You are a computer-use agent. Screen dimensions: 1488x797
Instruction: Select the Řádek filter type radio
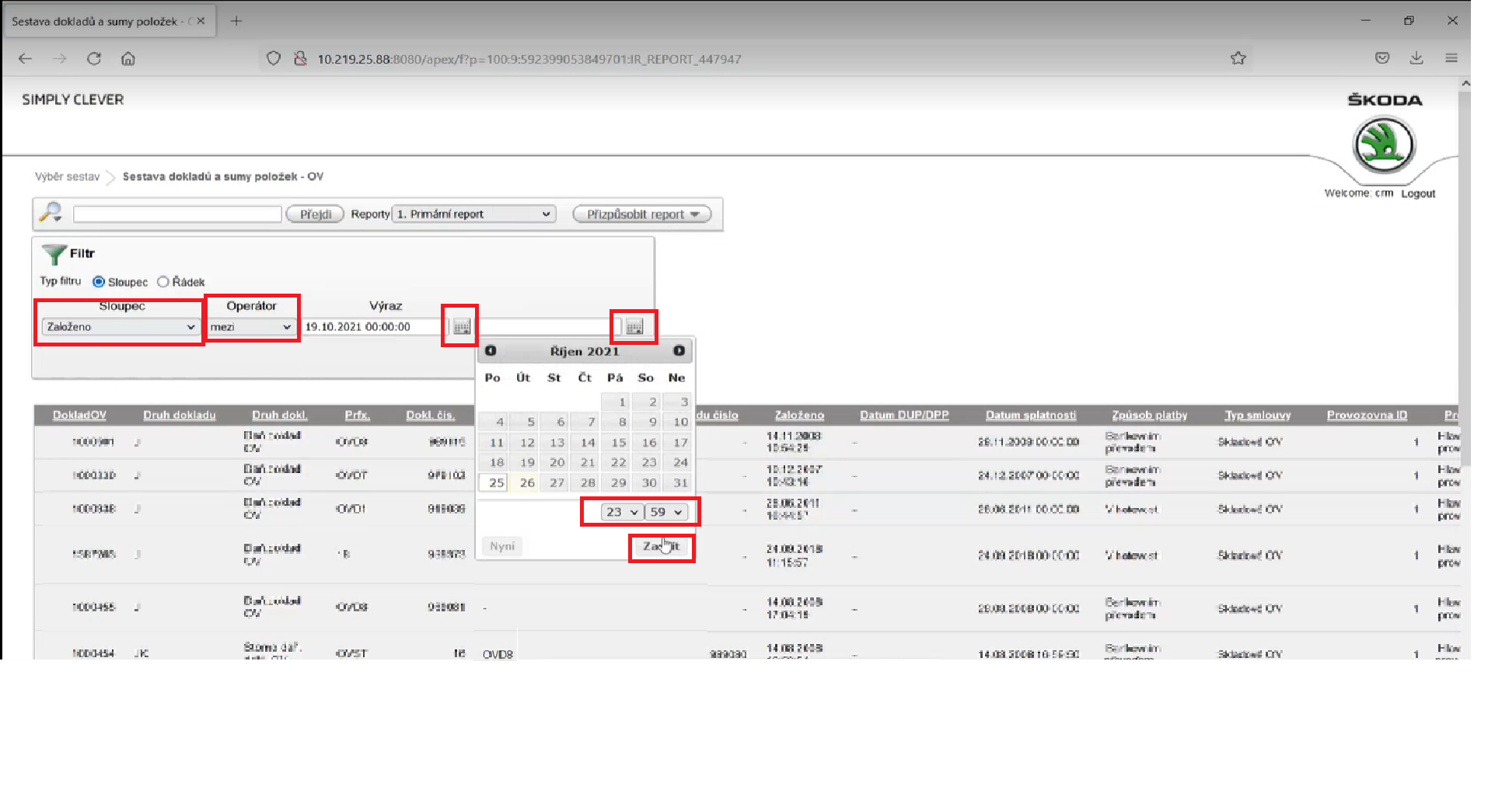click(x=163, y=282)
